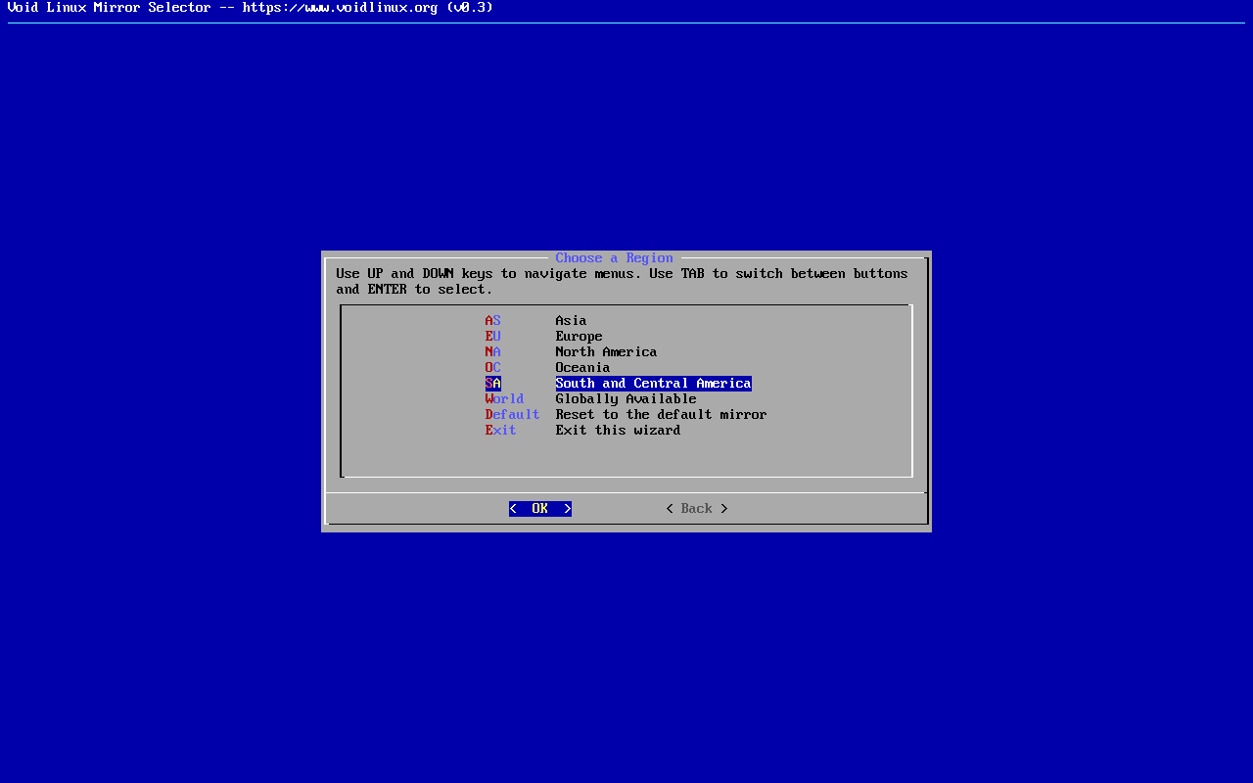1253x783 pixels.
Task: Choose the Asia menu entry
Action: [571, 320]
